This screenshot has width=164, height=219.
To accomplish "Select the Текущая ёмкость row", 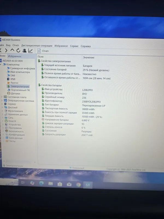I will 72,116.
